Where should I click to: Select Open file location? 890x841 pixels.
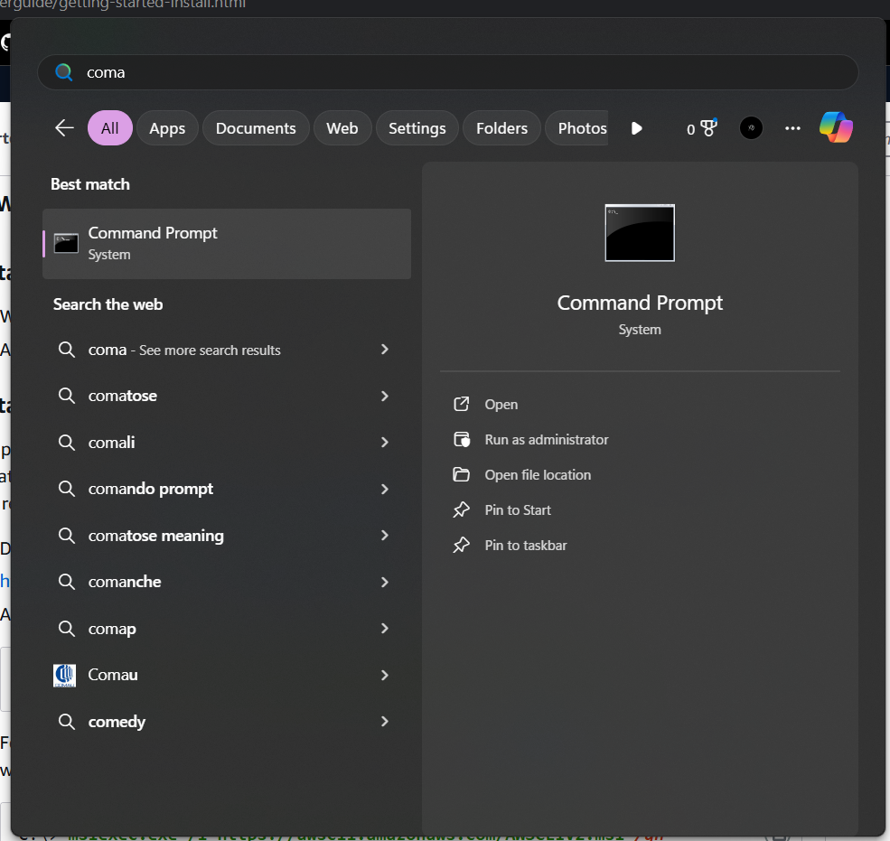(538, 475)
